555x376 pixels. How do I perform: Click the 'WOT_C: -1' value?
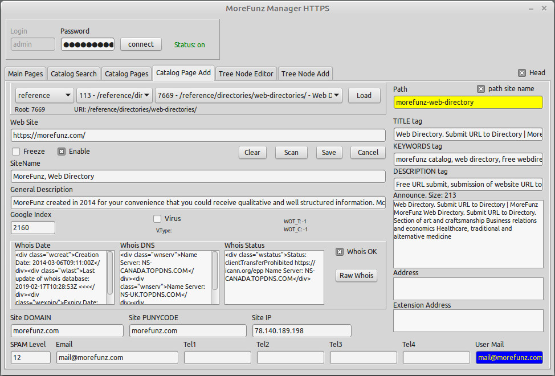295,230
